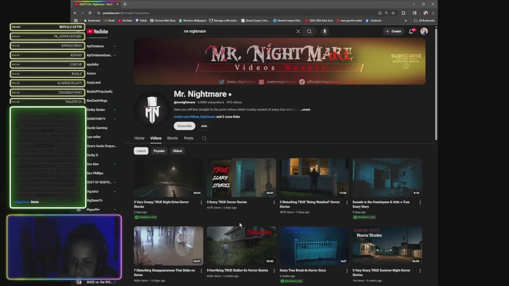Viewport: 509px width, 286px height.
Task: Open the Chrome profile avatar in toolbar
Action: pyautogui.click(x=425, y=13)
